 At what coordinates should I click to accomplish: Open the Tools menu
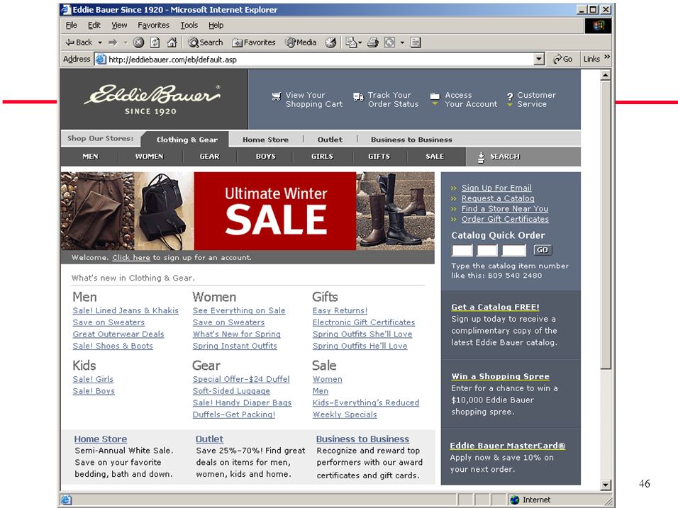tap(189, 25)
